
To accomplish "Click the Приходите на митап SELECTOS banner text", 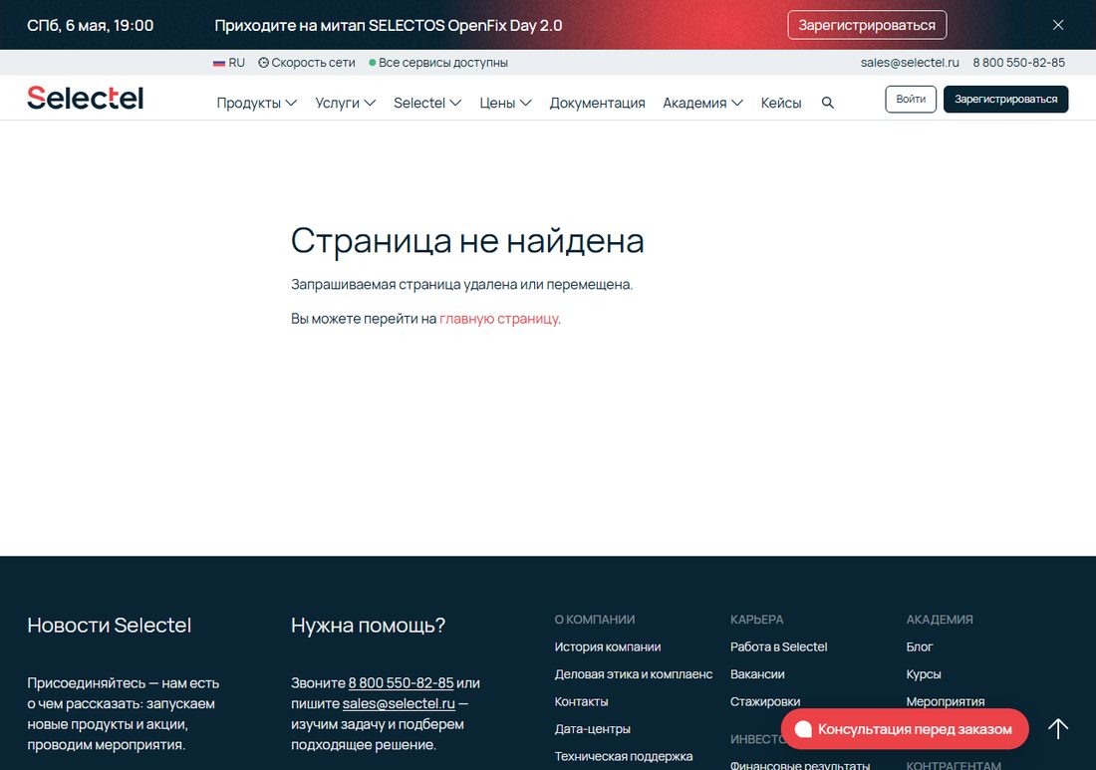I will [x=388, y=25].
